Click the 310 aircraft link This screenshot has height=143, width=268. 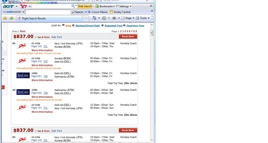pyautogui.click(x=46, y=62)
